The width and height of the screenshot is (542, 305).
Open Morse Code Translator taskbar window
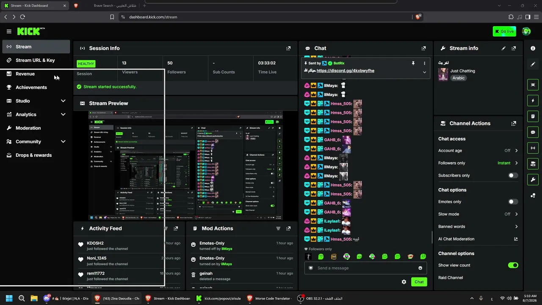tap(269, 298)
